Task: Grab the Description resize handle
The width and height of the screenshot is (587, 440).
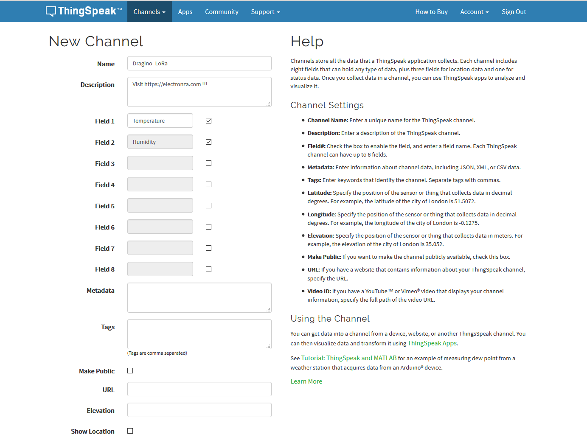Action: coord(268,104)
